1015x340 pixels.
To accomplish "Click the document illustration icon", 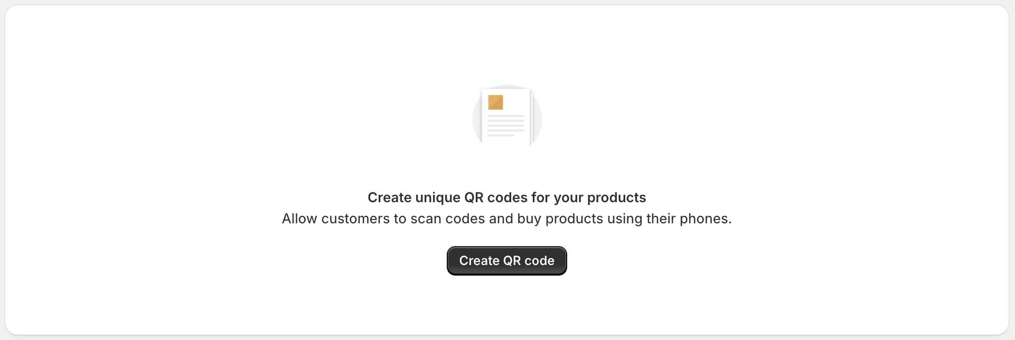I will 507,116.
